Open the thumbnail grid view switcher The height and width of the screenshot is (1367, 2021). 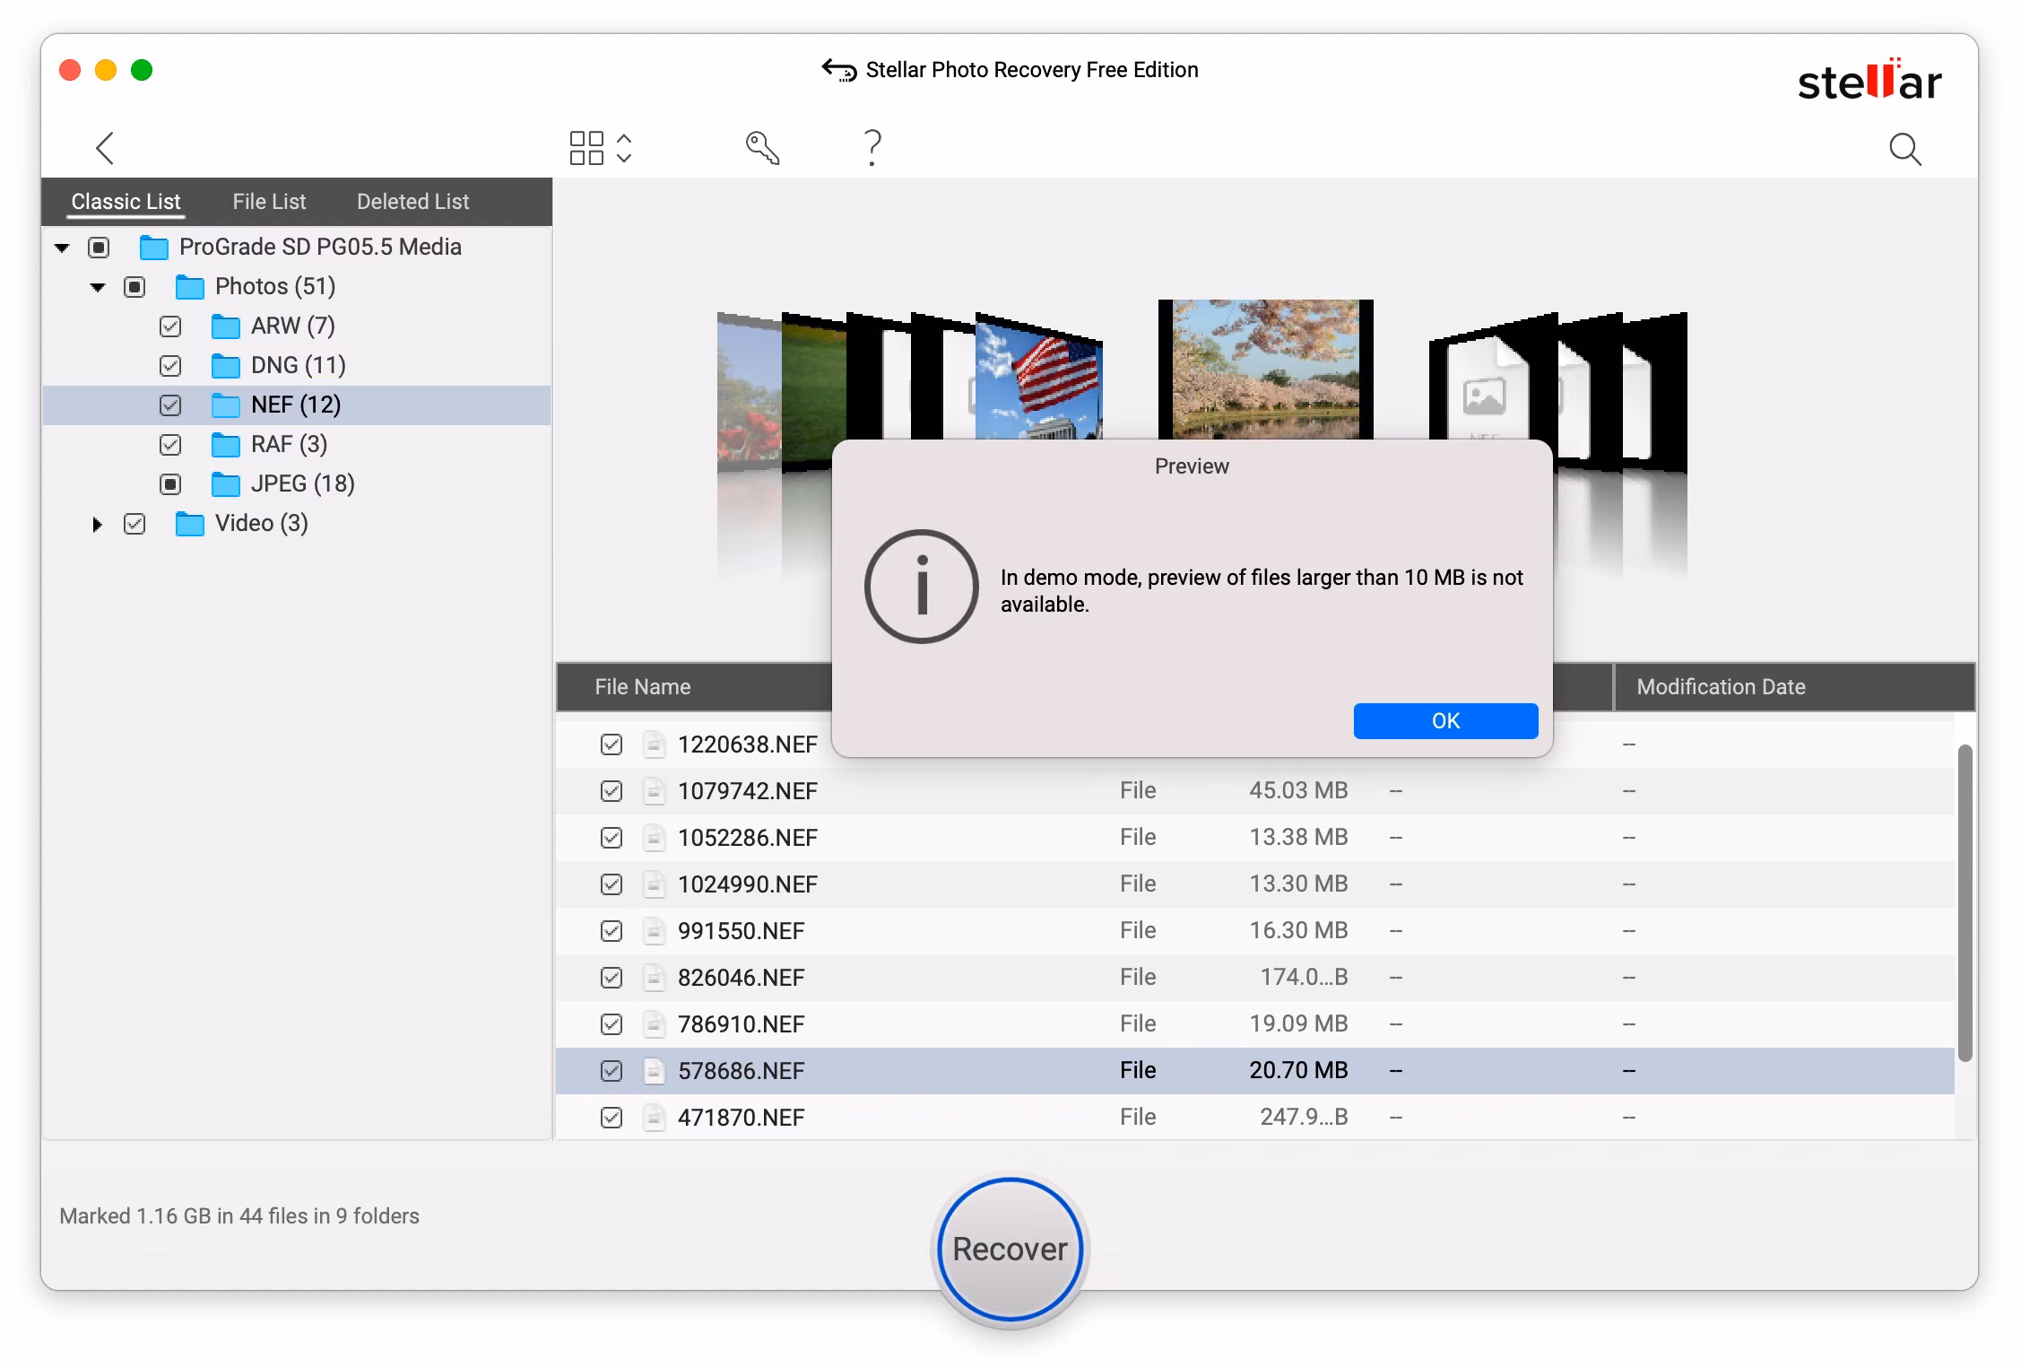(x=601, y=148)
